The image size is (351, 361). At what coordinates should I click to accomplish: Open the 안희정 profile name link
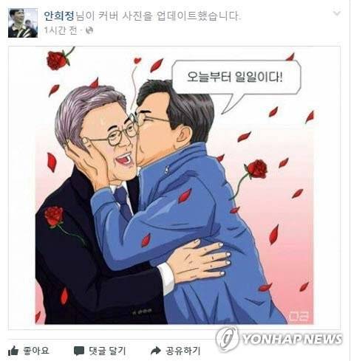(59, 16)
